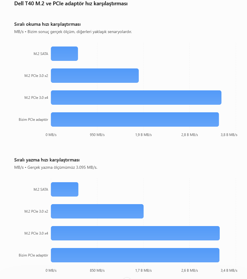
Task: Select Bizim PCIe adaptör write speed bar
Action: tap(135, 255)
